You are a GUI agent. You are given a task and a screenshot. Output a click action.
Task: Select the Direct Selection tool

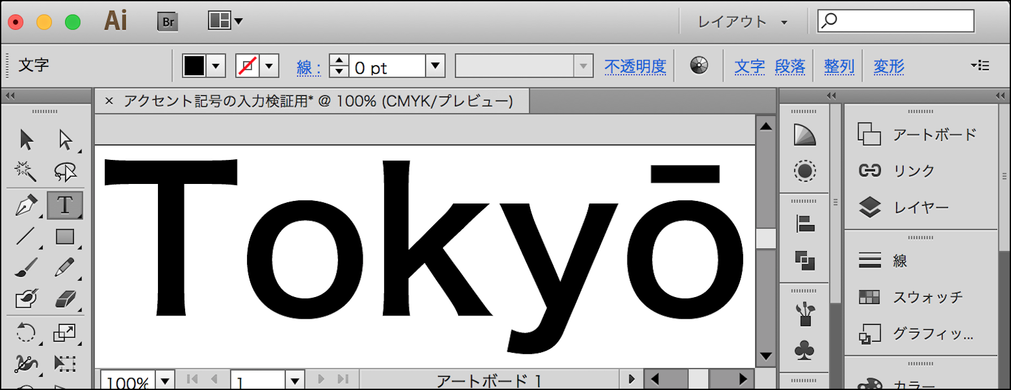[x=64, y=140]
